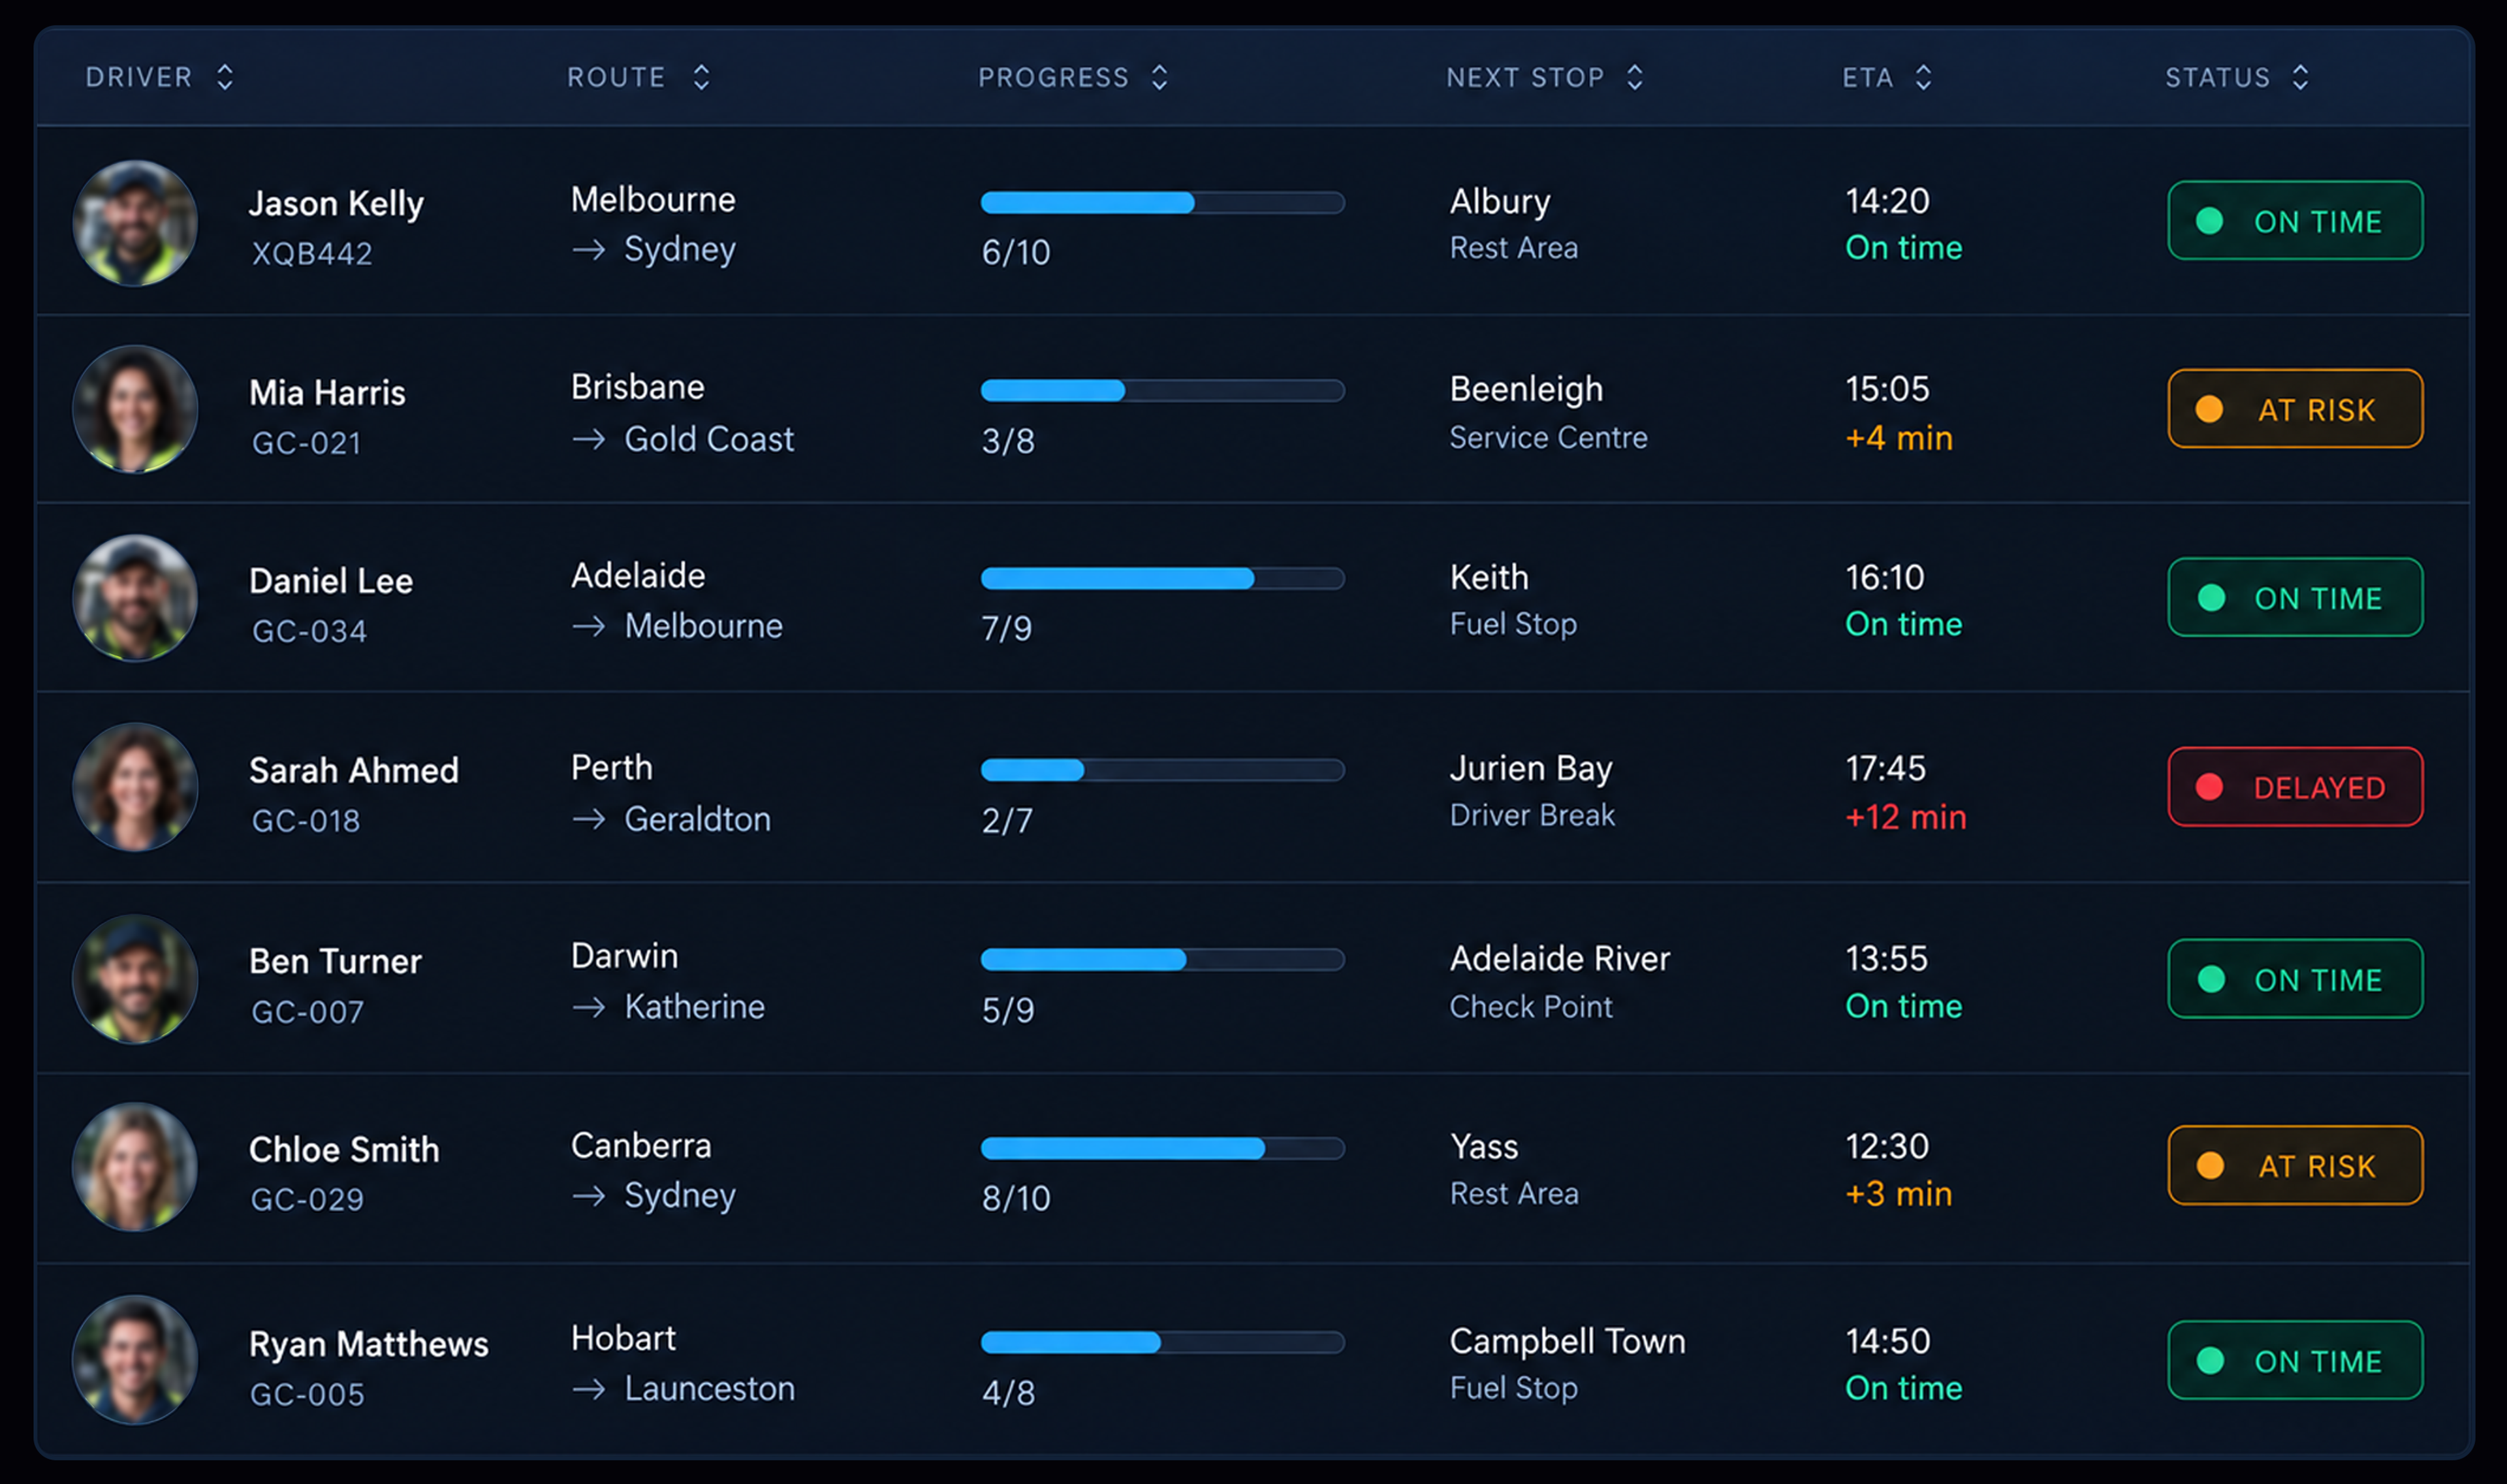Click Ben Turner's ON TIME status badge
Viewport: 2507px width, 1484px height.
coord(2295,979)
